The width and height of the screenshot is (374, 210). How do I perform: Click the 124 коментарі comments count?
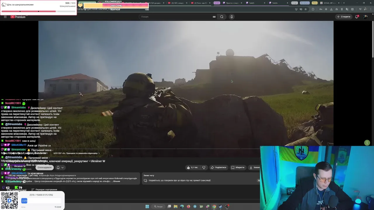point(16,190)
